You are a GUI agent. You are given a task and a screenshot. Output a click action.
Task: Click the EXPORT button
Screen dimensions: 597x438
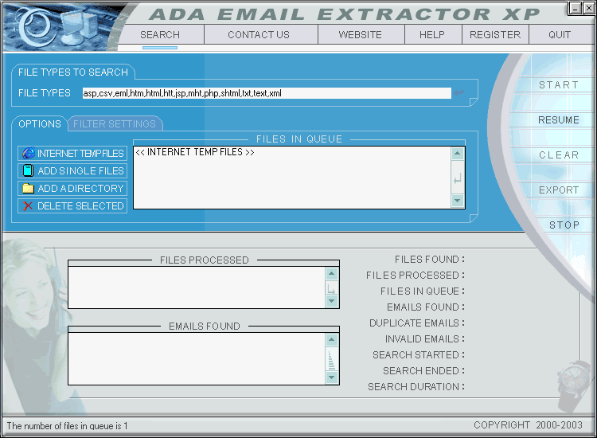coord(559,190)
